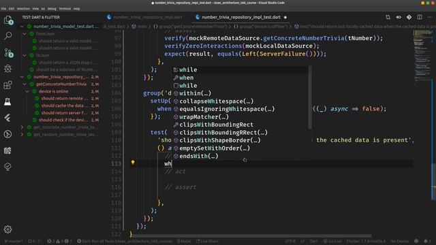Open the Test beaker view
Image resolution: width=436 pixels, height=245 pixels.
click(7, 101)
